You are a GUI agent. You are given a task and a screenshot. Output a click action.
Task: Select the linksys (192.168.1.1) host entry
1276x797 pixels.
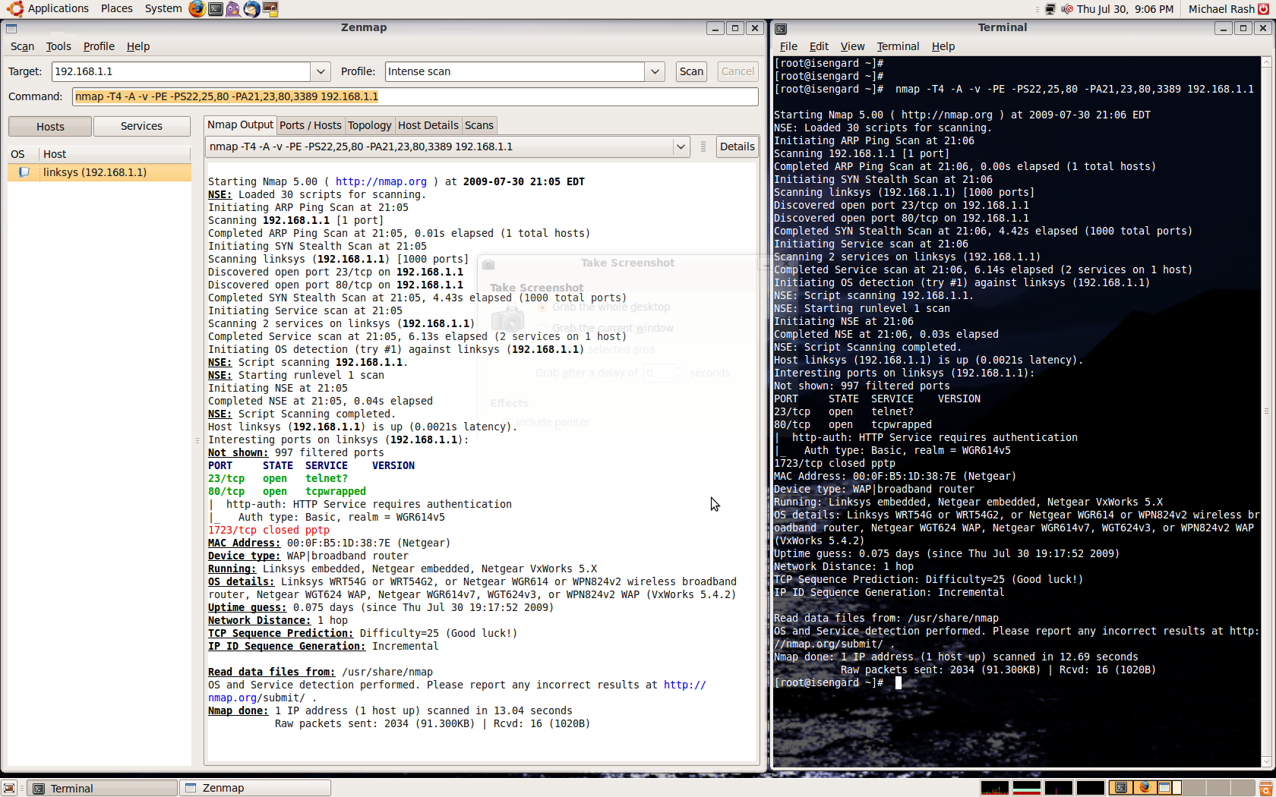tap(95, 172)
